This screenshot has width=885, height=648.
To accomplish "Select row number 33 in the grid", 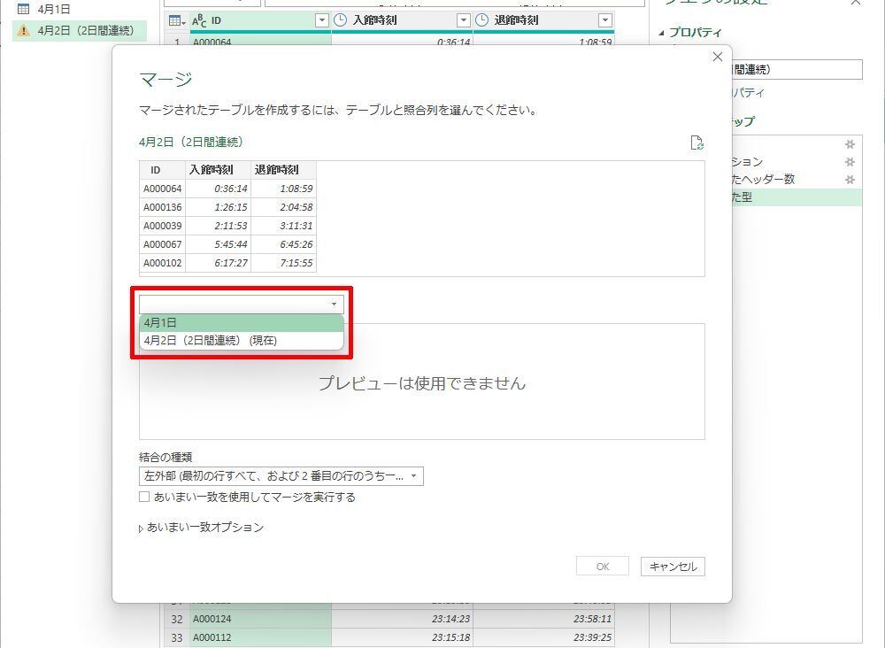I will [177, 637].
